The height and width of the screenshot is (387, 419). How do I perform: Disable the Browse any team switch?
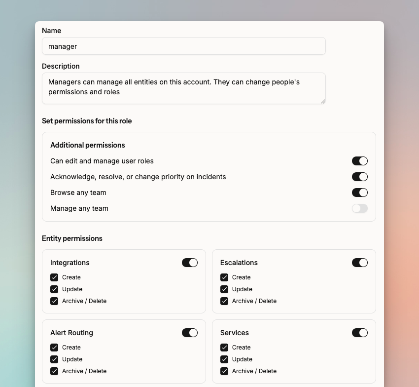click(x=360, y=193)
